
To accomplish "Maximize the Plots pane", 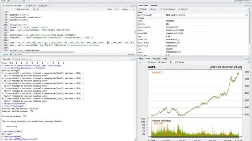I will (x=248, y=59).
